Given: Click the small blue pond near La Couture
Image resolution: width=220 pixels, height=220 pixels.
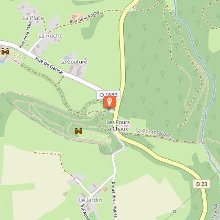Looking at the screenshot, I should tap(67, 58).
